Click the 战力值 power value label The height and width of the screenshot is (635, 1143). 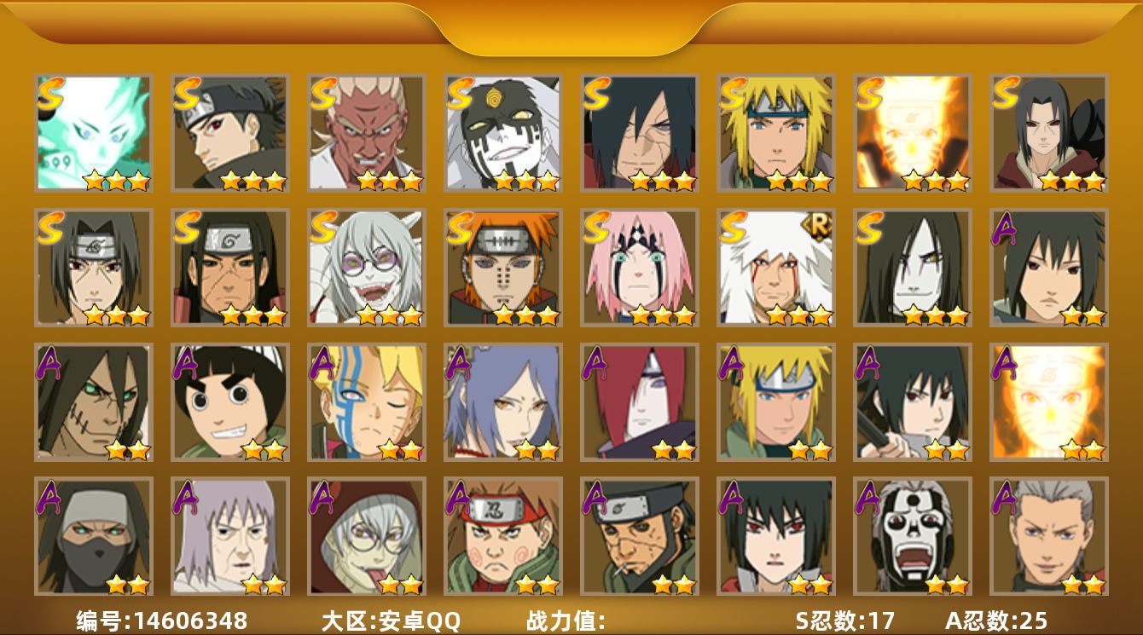pos(566,621)
